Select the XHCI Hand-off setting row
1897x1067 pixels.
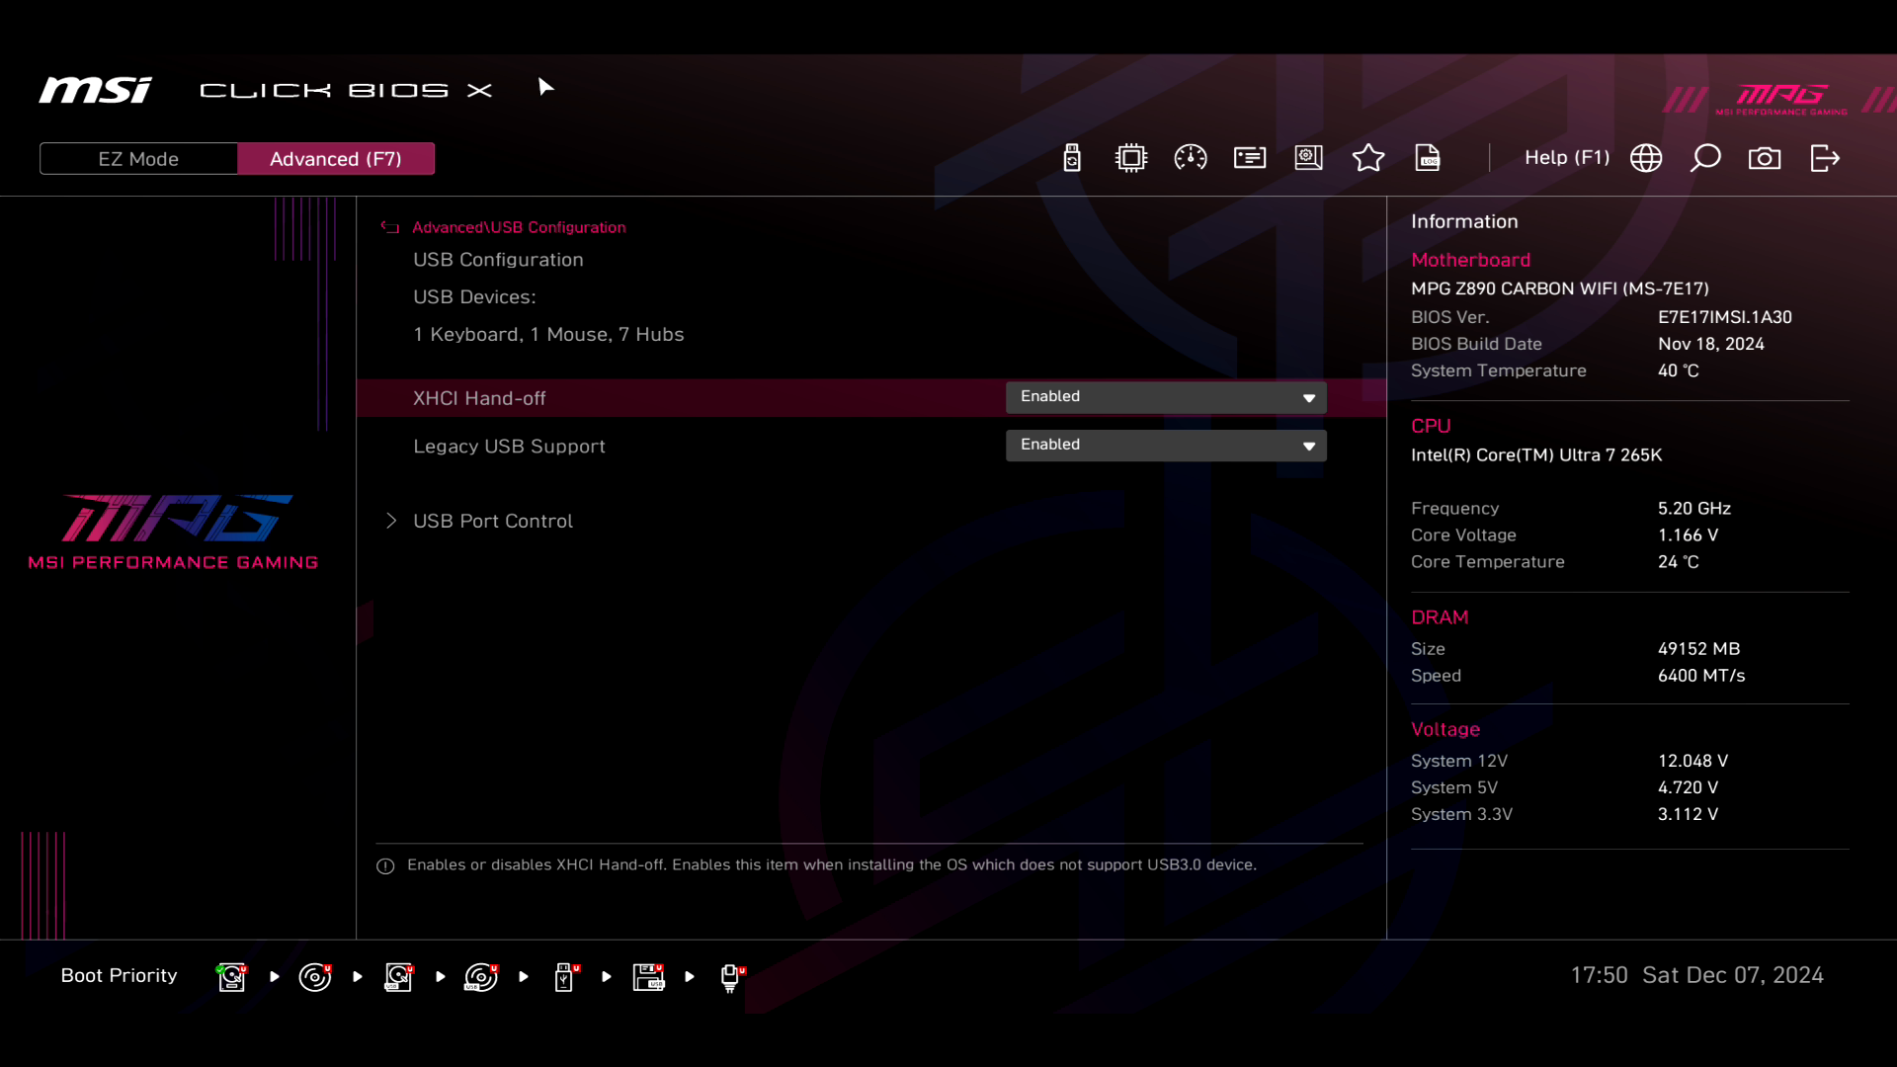(479, 398)
